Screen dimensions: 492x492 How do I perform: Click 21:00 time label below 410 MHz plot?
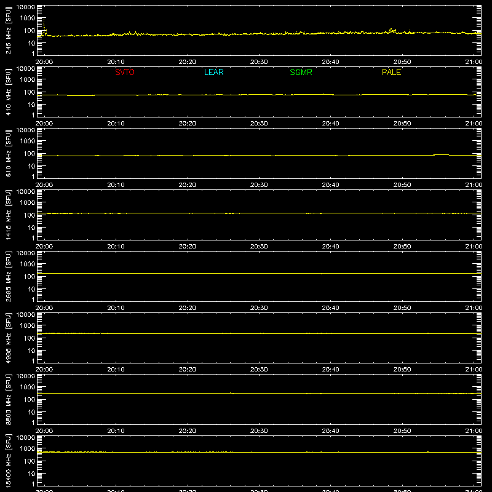tap(474, 124)
